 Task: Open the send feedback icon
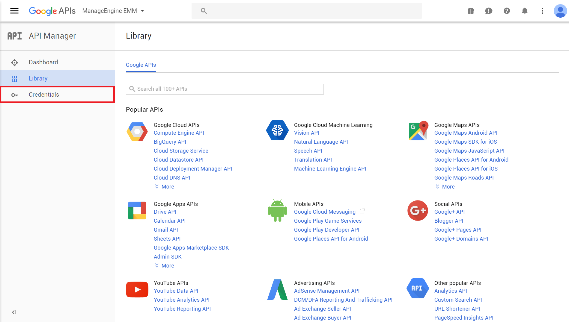489,11
